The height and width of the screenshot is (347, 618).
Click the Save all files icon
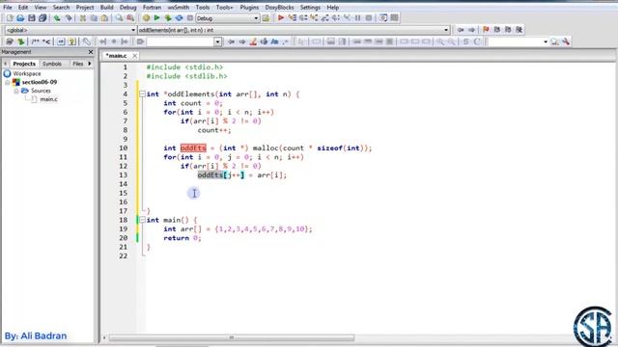42,18
